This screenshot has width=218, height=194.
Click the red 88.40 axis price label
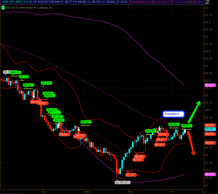pyautogui.click(x=209, y=143)
